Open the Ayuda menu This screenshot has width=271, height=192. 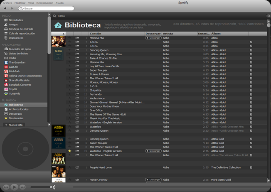tap(59, 3)
